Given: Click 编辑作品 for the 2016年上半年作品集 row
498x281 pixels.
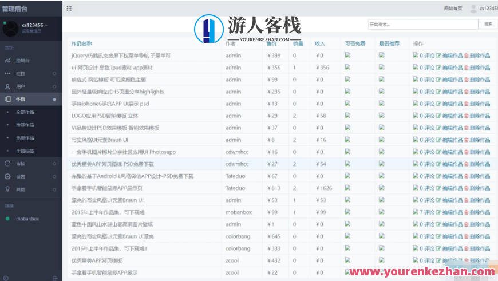Looking at the screenshot, I should coord(452,248).
